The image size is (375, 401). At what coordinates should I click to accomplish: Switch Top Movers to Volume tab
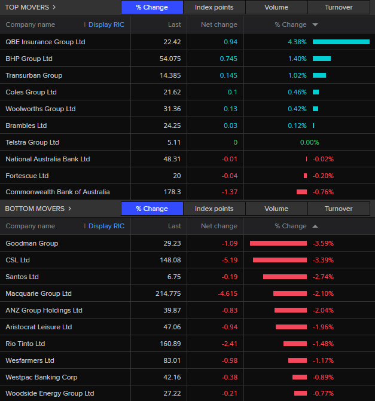click(276, 7)
